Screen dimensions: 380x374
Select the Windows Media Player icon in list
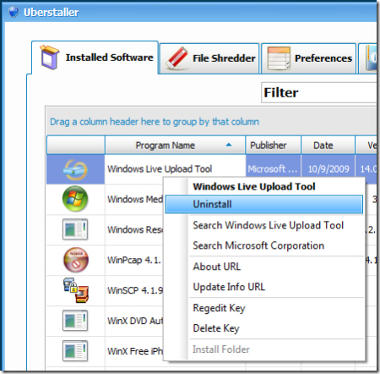(75, 199)
